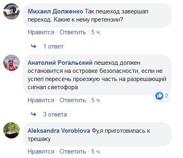
Task: Like Михаил Долженко's comment via Нравится
Action: pos(41,32)
